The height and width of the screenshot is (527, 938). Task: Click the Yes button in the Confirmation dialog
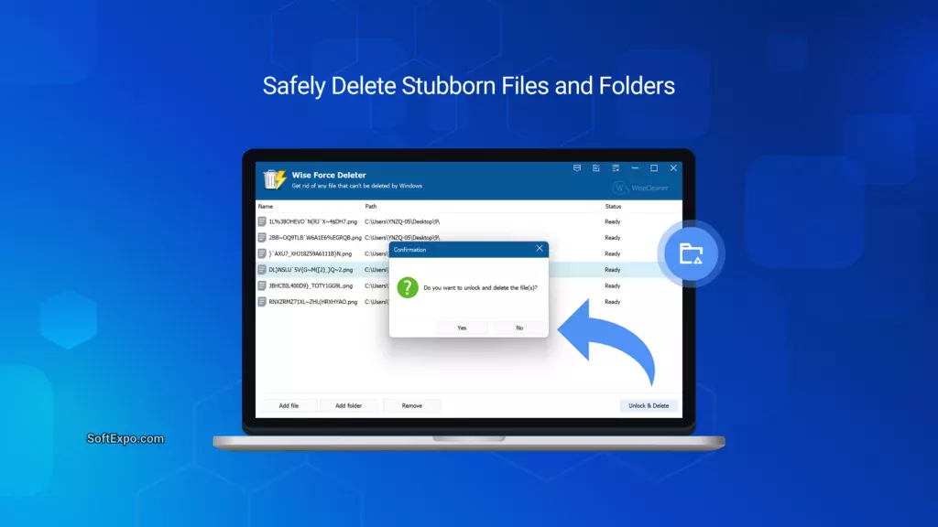tap(461, 328)
